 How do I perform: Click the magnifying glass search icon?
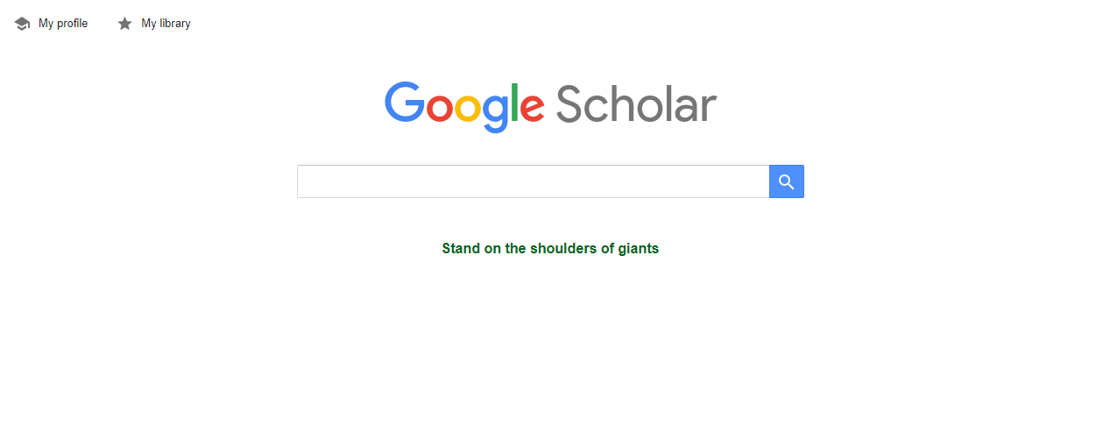click(x=786, y=181)
